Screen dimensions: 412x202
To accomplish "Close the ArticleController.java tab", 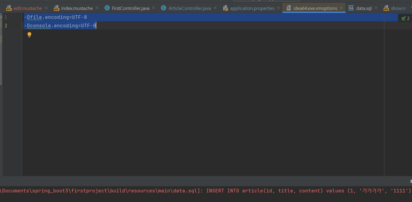I will [215, 8].
